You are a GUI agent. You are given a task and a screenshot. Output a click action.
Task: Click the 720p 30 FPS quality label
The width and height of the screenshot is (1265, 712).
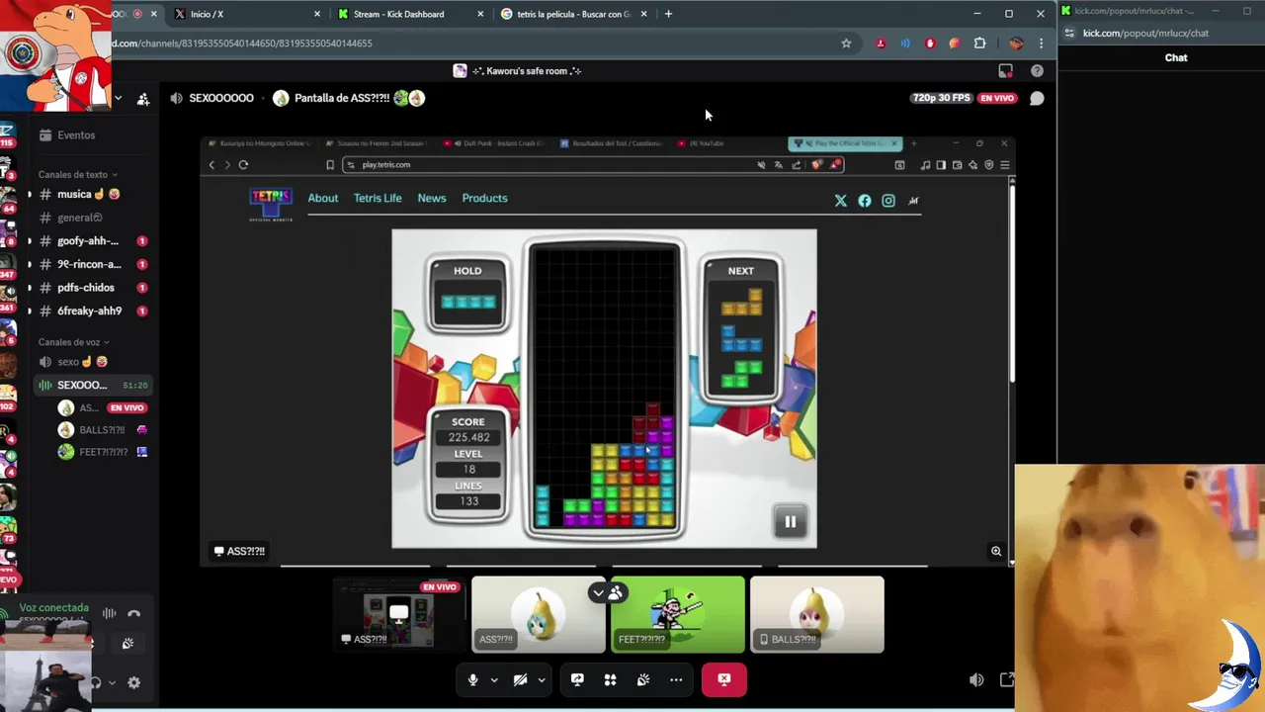[942, 98]
